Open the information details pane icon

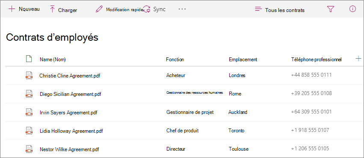tap(352, 9)
